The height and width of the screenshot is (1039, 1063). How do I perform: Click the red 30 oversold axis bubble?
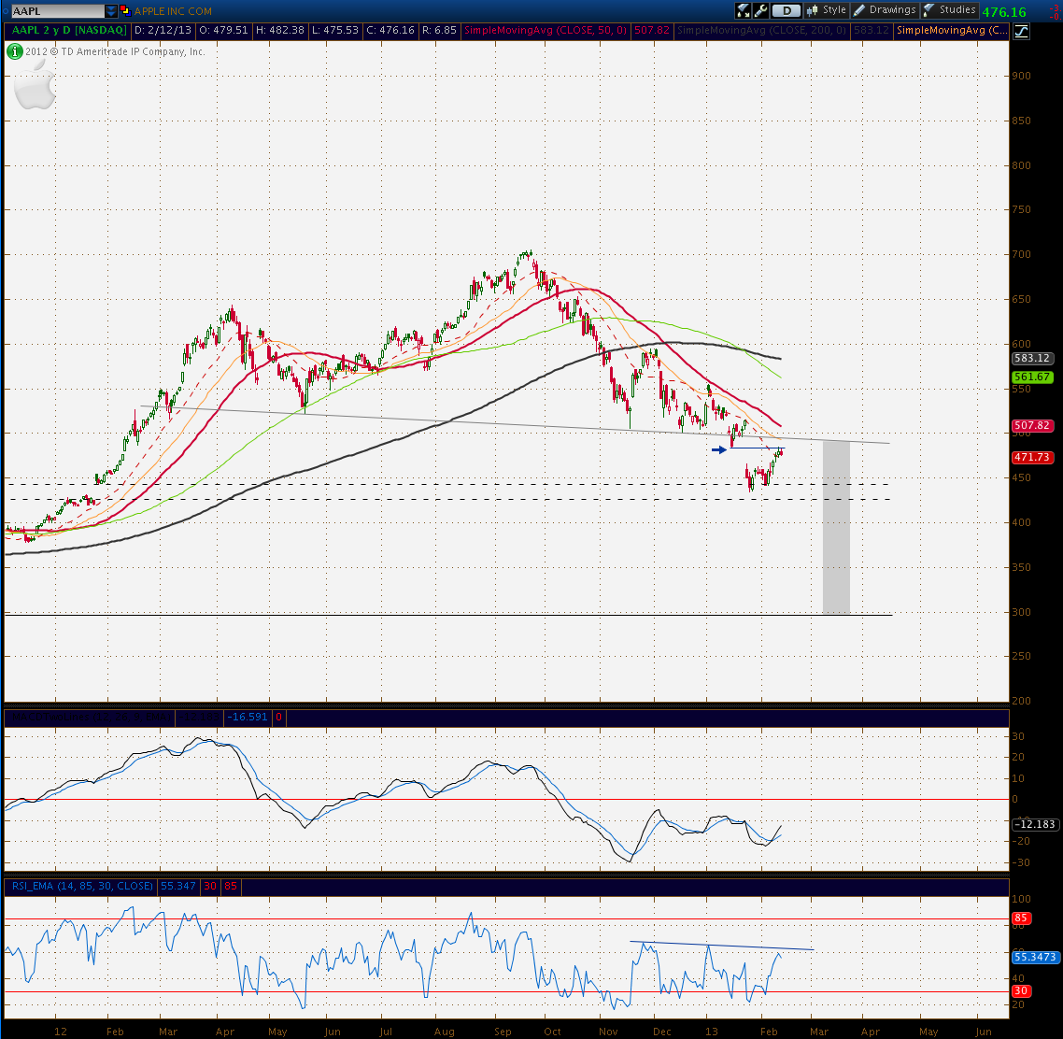point(1021,991)
